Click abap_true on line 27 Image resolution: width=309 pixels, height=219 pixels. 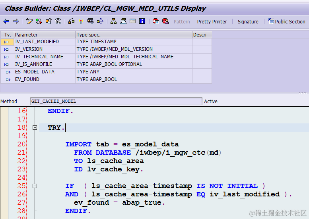pyautogui.click(x=142, y=202)
